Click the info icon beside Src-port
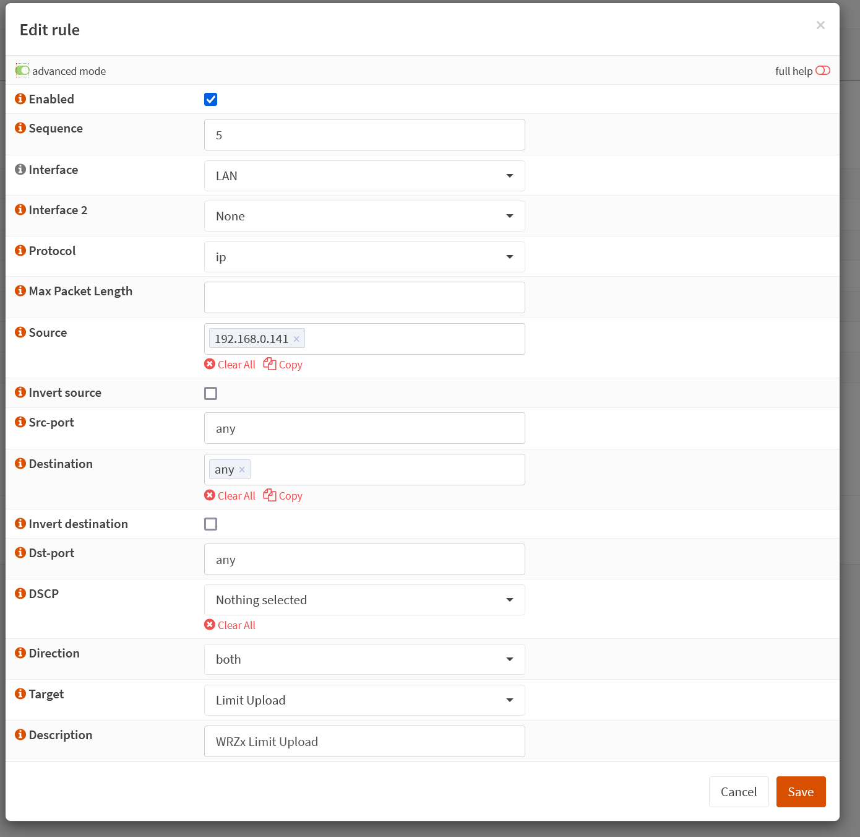The height and width of the screenshot is (837, 860). click(20, 422)
